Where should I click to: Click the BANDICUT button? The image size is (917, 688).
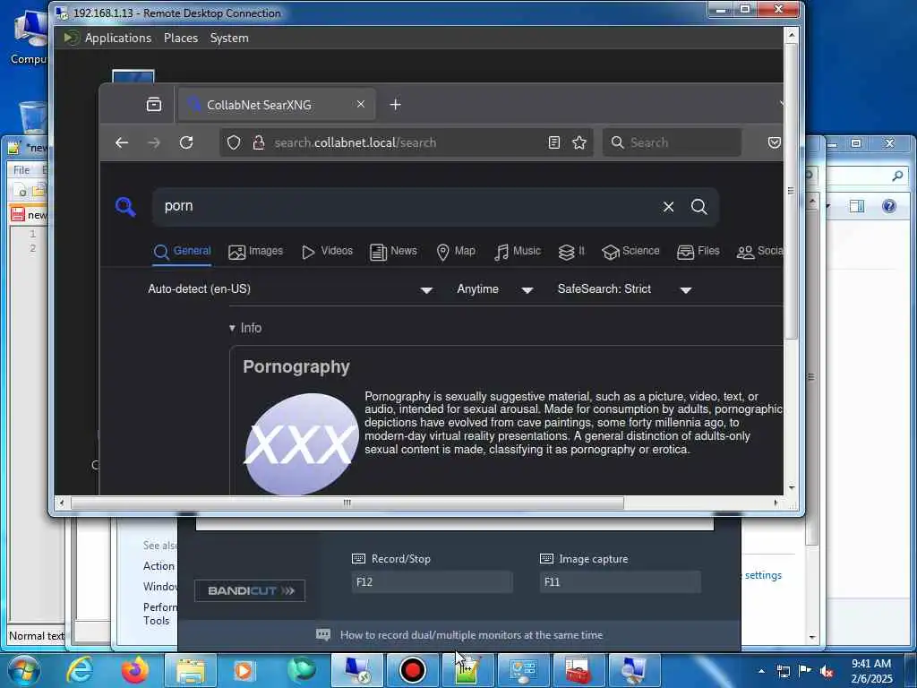coord(250,591)
